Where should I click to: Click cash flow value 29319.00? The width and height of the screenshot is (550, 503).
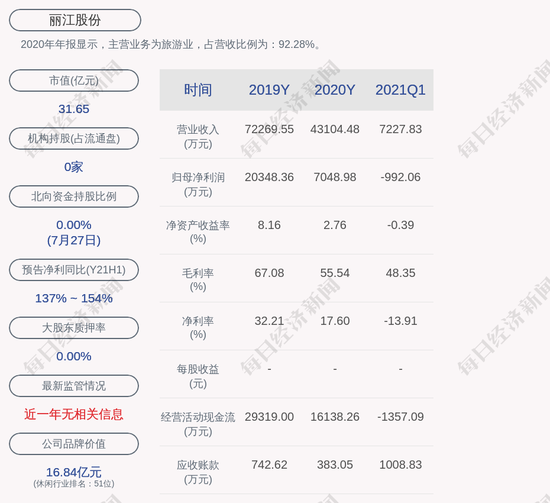point(269,417)
